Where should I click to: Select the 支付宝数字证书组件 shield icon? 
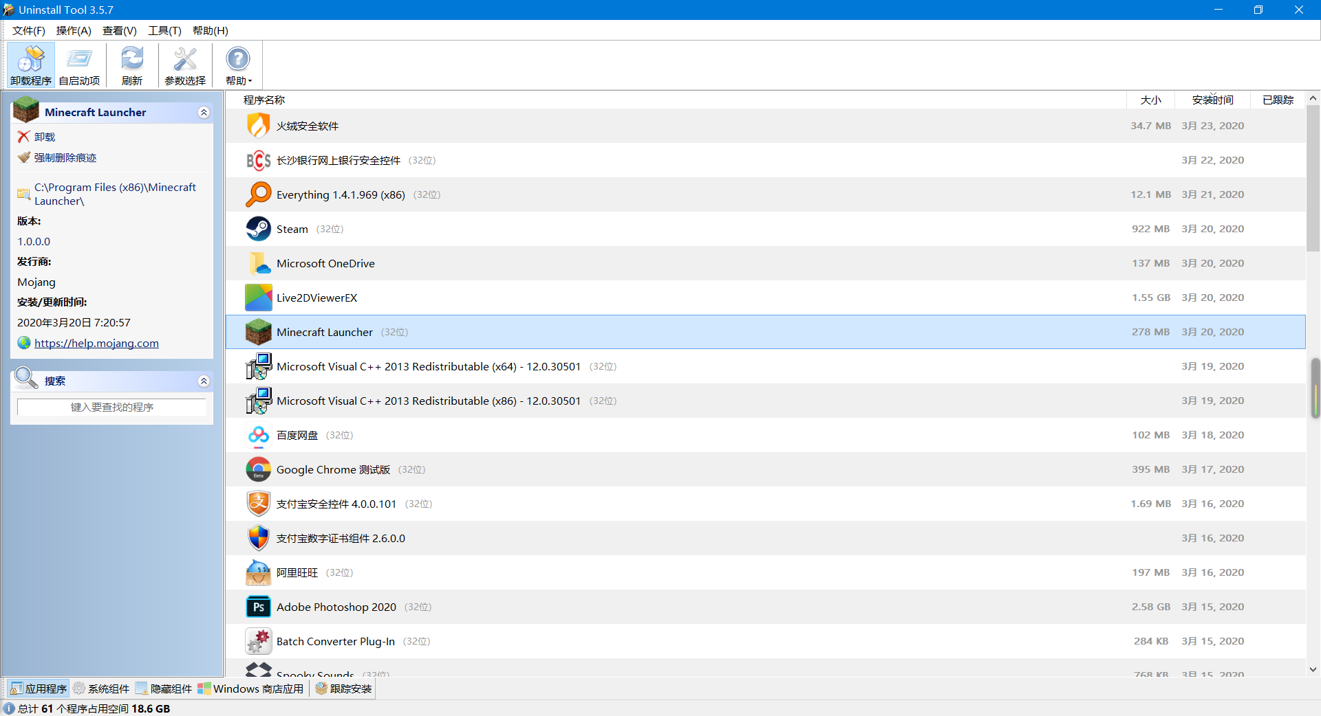click(x=259, y=538)
